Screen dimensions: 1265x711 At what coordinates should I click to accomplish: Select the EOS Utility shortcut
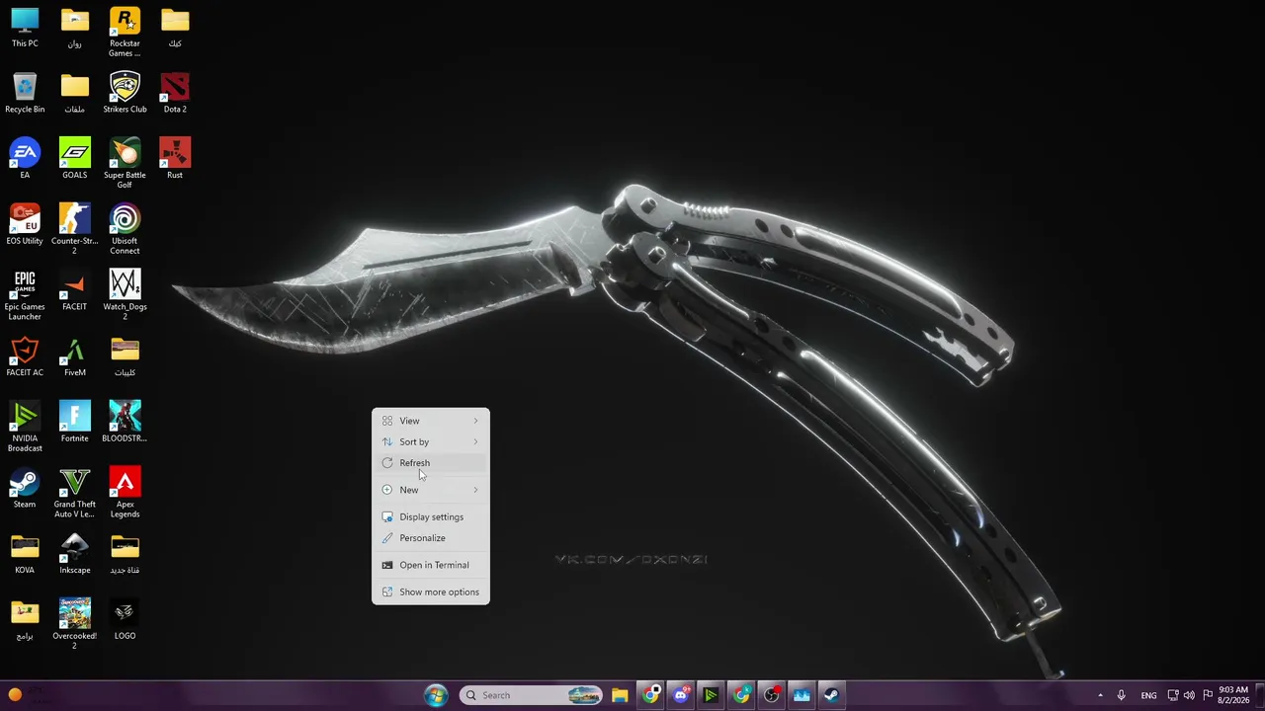[x=25, y=225]
